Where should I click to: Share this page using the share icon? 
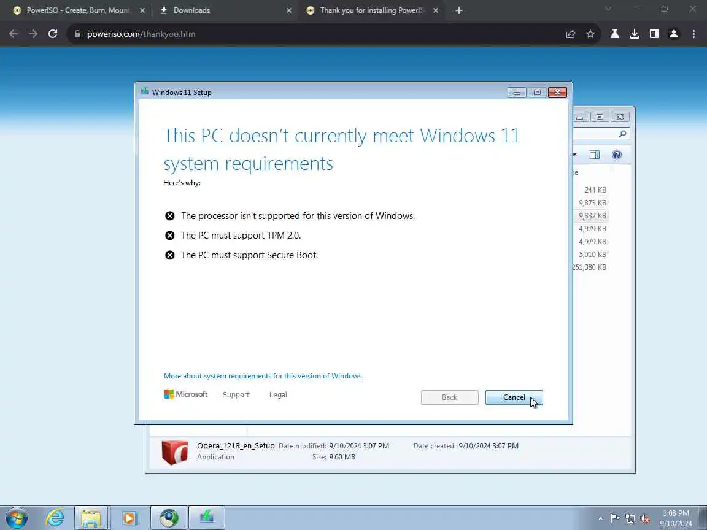pos(570,34)
